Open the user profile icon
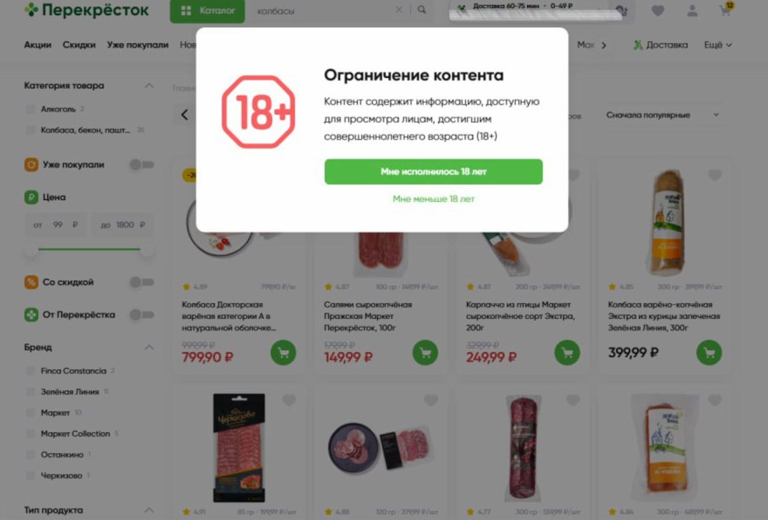The image size is (768, 520). tap(692, 10)
